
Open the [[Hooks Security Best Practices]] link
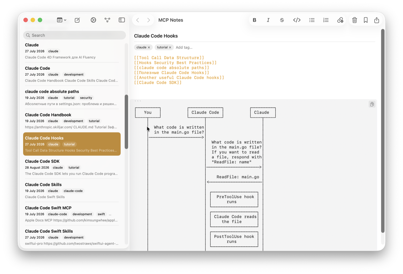[x=175, y=63]
